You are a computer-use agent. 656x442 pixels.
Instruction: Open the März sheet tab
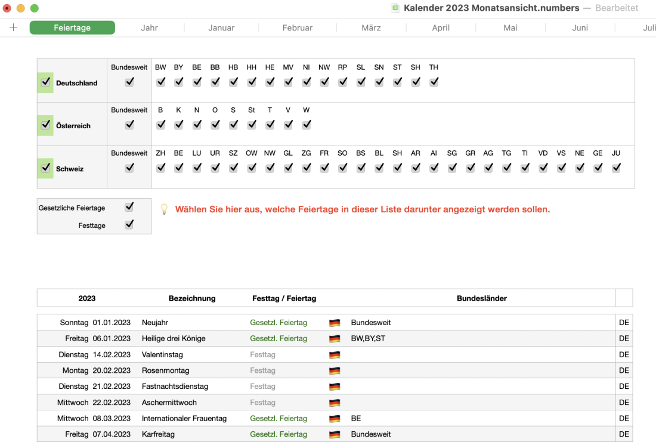tap(371, 27)
